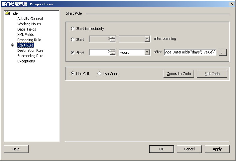This screenshot has width=236, height=161.
Task: Click the disabled number field showing 0
Action: tap(100, 39)
